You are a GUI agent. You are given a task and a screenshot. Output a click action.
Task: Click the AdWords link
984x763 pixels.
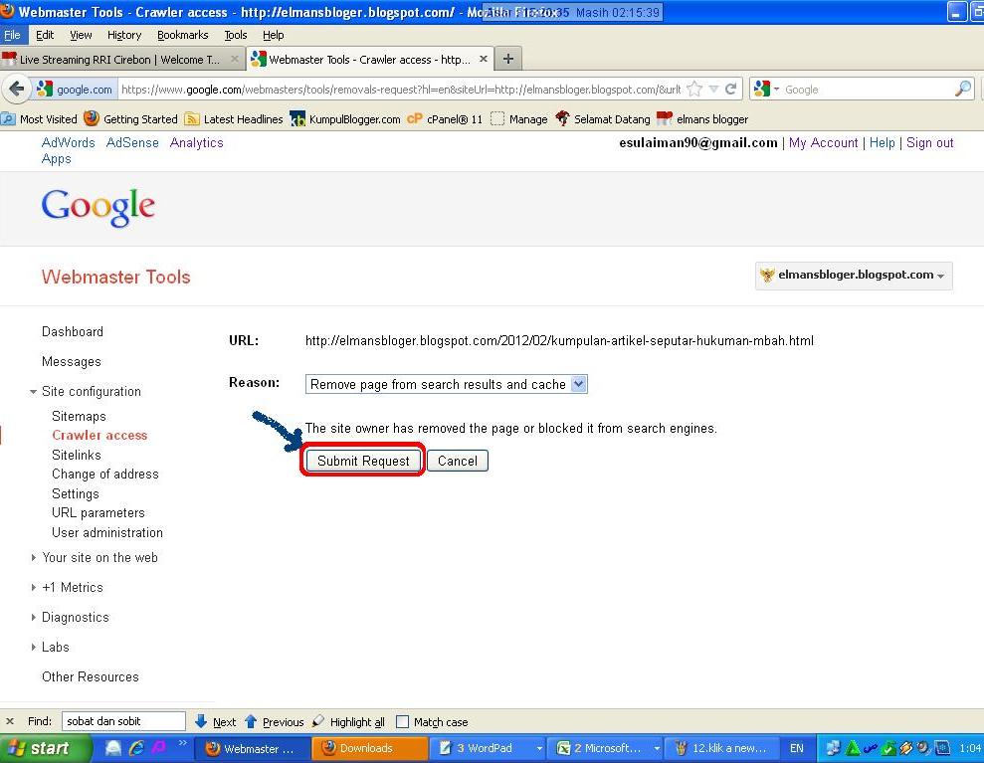(69, 142)
